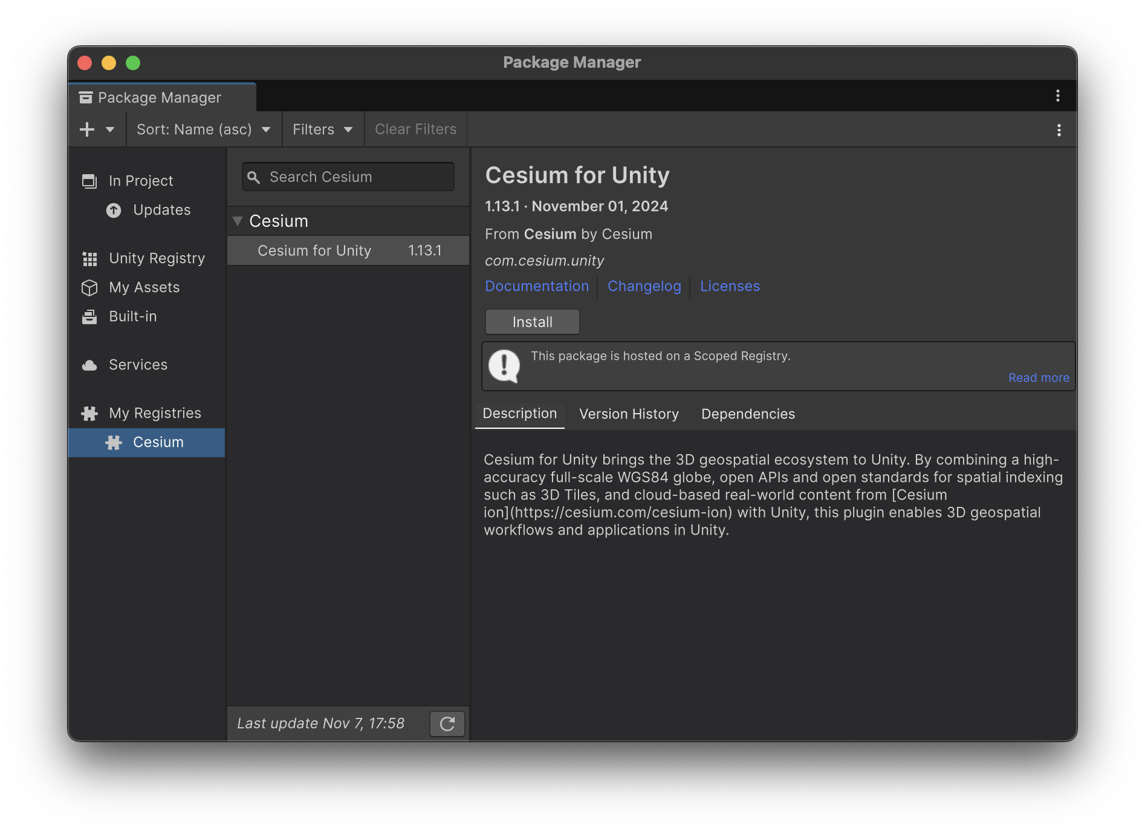Image resolution: width=1145 pixels, height=831 pixels.
Task: Select In Project in the sidebar
Action: pyautogui.click(x=147, y=181)
